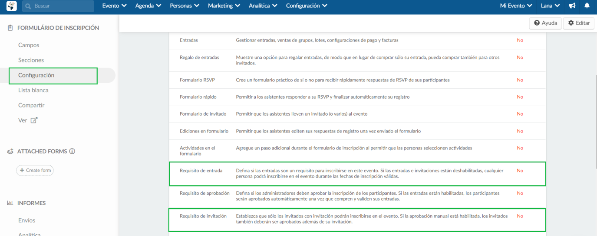This screenshot has width=597, height=236.
Task: Expand the Lana user dropdown
Action: (x=551, y=6)
